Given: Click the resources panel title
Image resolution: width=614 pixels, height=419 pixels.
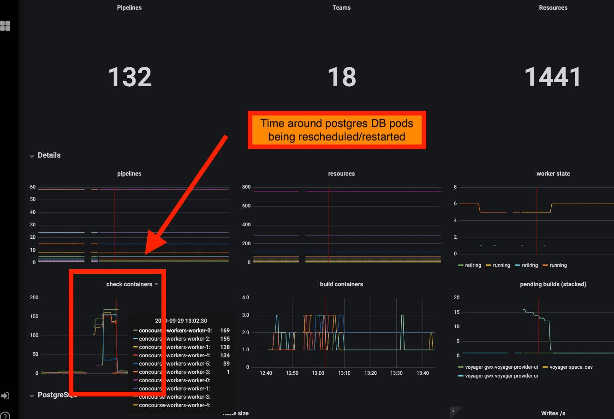Looking at the screenshot, I should tap(341, 173).
